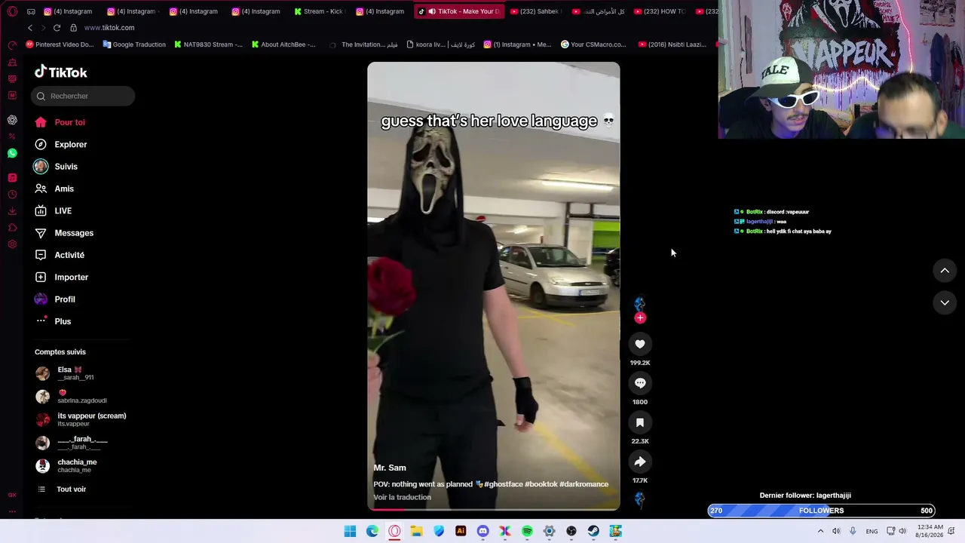Open Spotify from the taskbar
965x543 pixels.
click(x=527, y=532)
